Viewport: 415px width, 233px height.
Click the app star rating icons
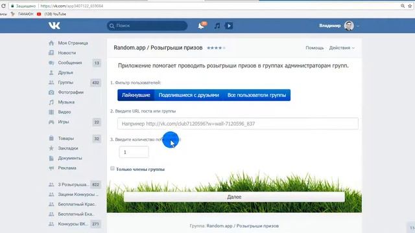(x=216, y=48)
